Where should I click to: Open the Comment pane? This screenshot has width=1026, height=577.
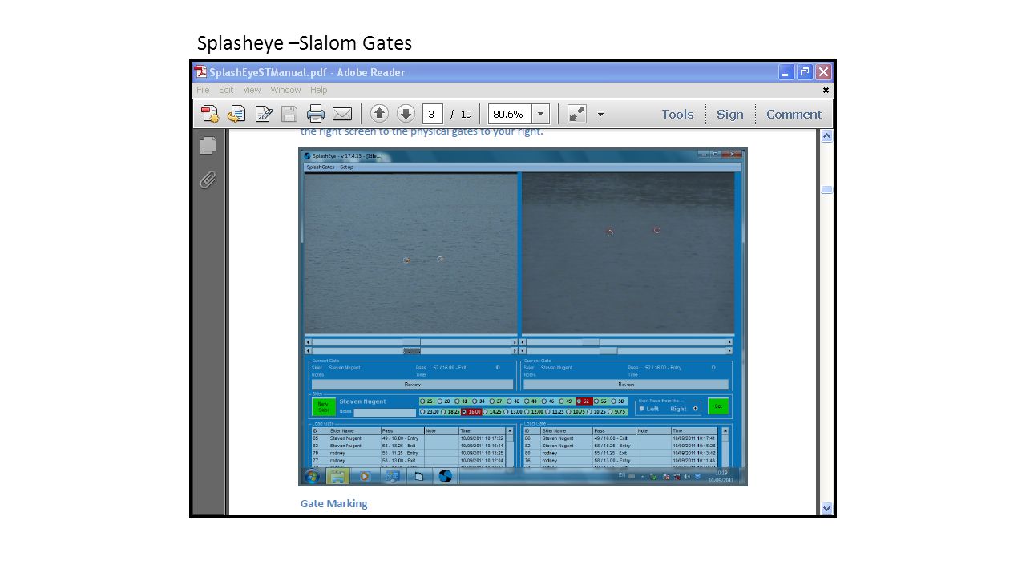794,114
